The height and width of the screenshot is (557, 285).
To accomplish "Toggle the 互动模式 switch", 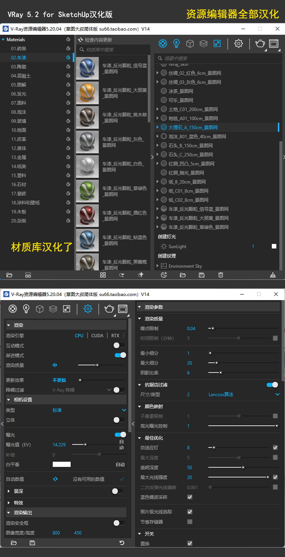I will coord(119,345).
